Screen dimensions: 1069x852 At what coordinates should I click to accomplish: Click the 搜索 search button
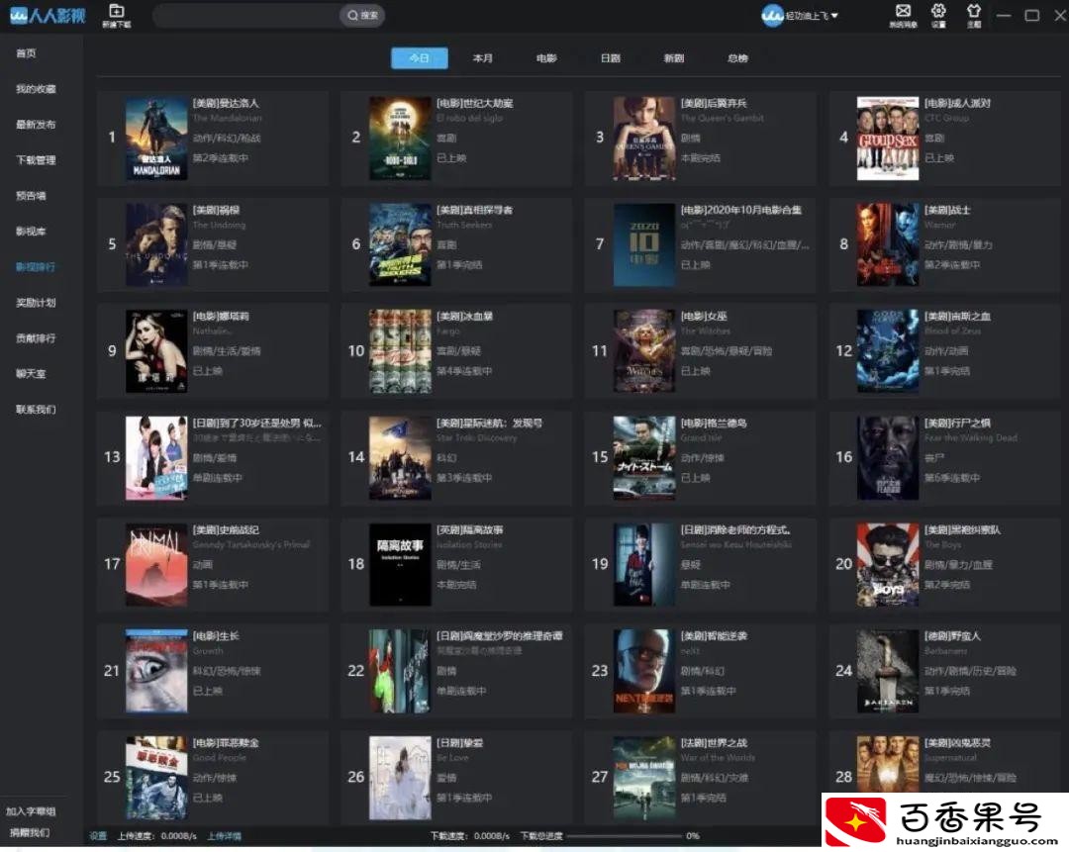362,15
